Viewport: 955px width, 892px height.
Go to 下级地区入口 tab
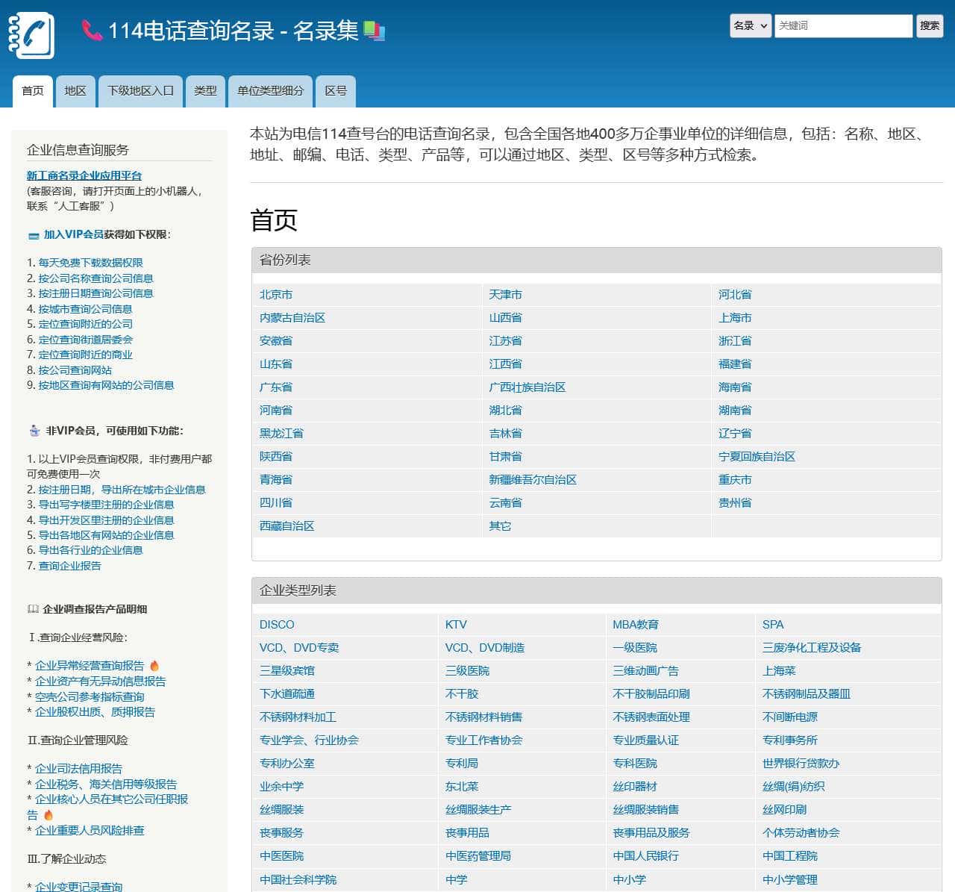[140, 91]
